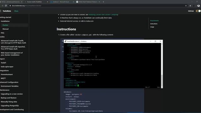Image resolution: width=201 pixels, height=113 pixels.
Task: Open Advanced install with Traefik guide
Action: click(x=14, y=42)
